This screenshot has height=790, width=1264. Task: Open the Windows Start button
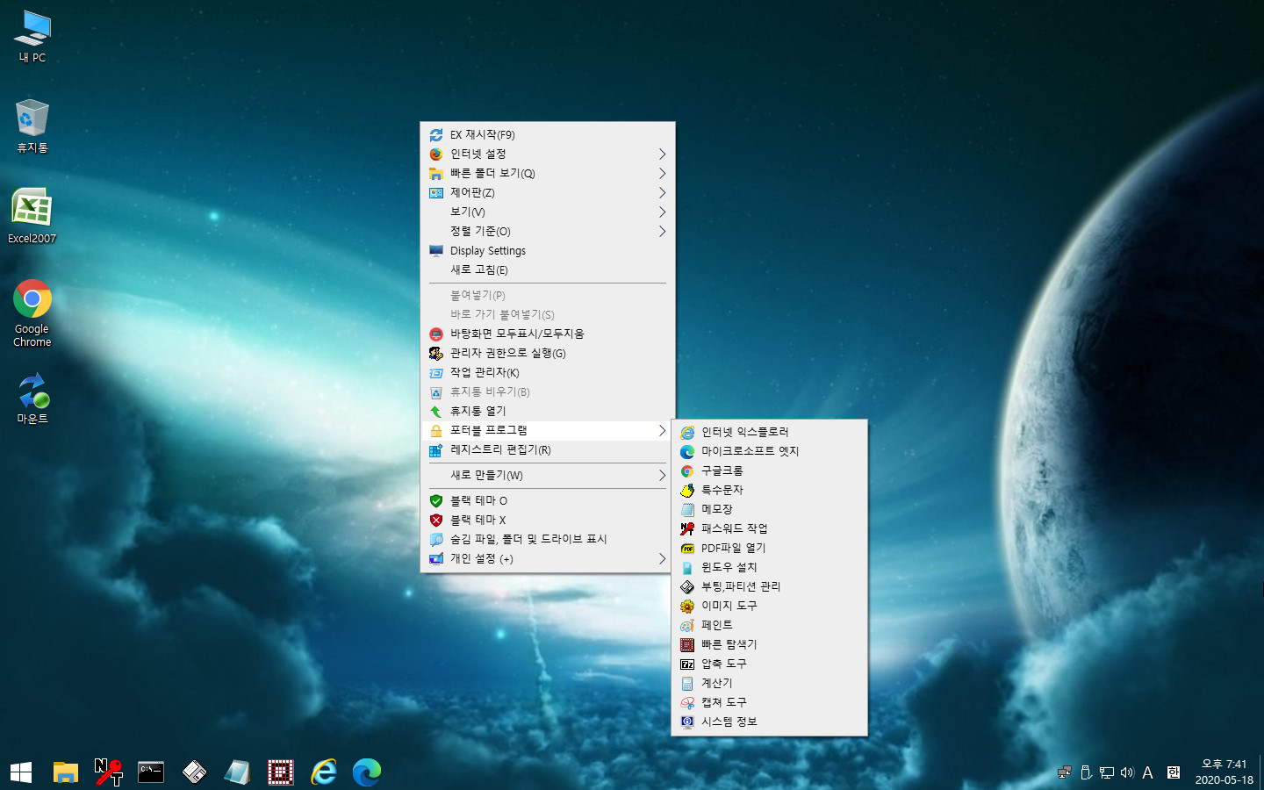(21, 772)
